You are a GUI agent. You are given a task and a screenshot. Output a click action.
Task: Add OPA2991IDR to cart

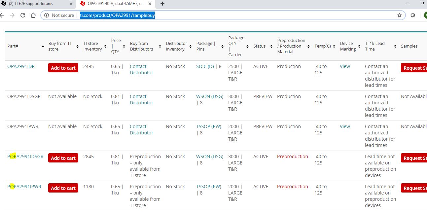pos(63,68)
